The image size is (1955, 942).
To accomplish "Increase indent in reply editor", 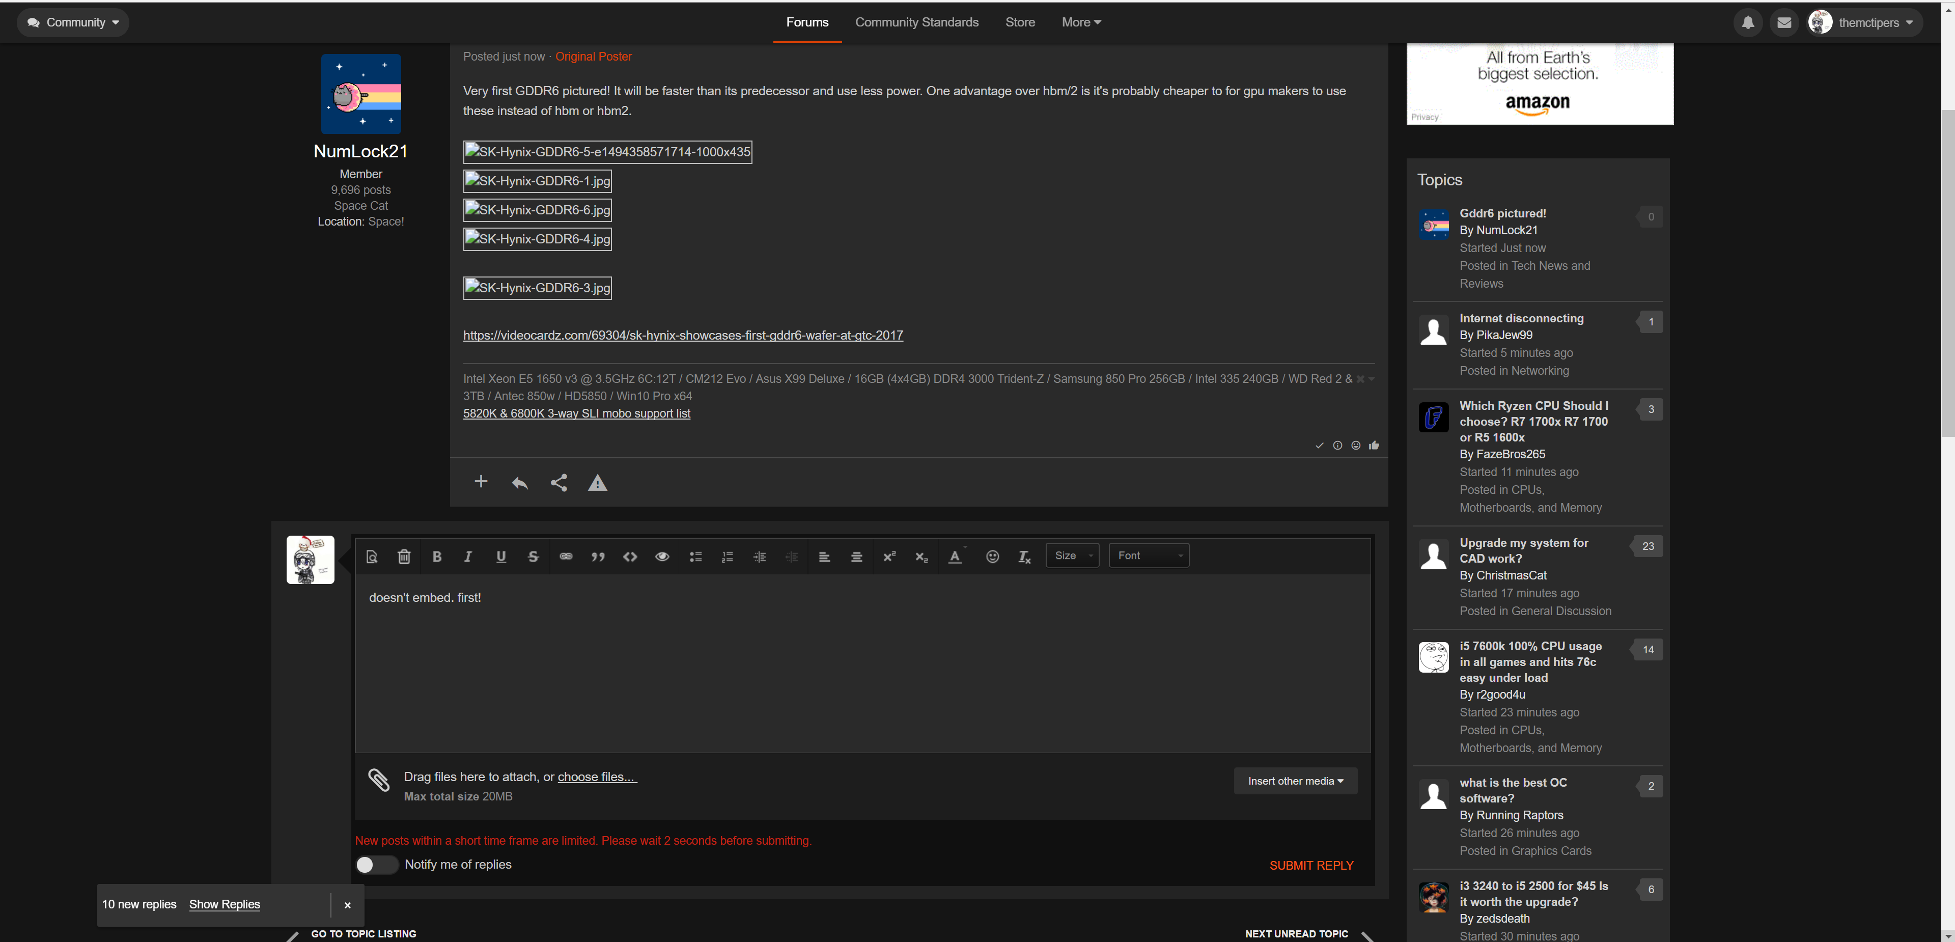I will pos(760,557).
